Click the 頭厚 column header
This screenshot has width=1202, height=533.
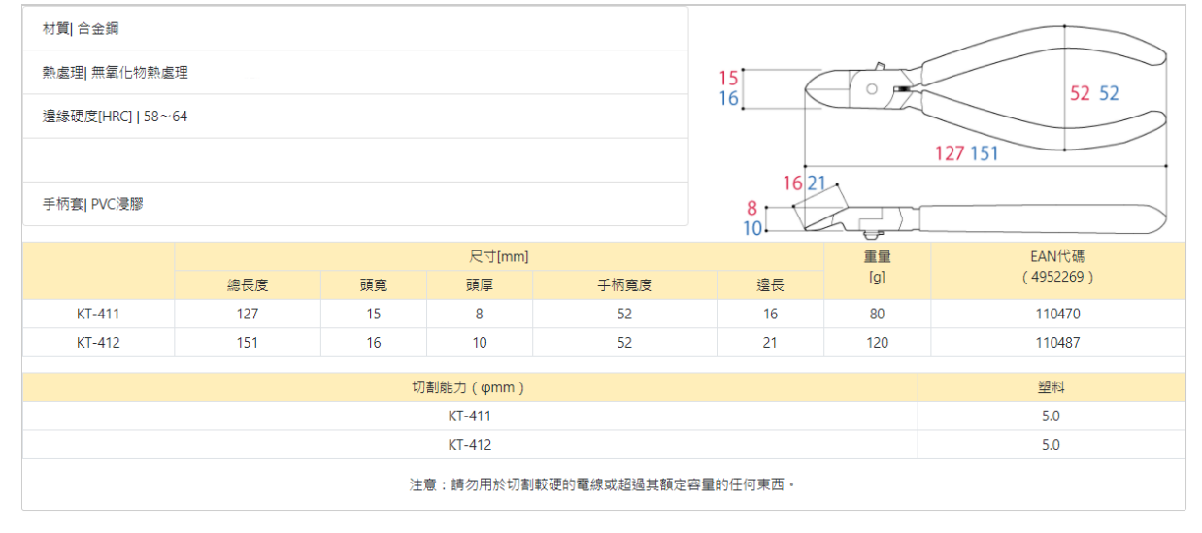(x=480, y=285)
